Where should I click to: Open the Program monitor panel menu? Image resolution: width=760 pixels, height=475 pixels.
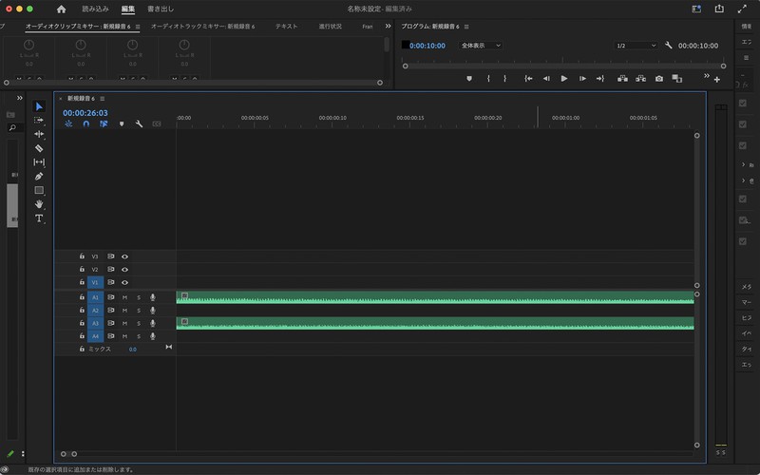pos(466,27)
